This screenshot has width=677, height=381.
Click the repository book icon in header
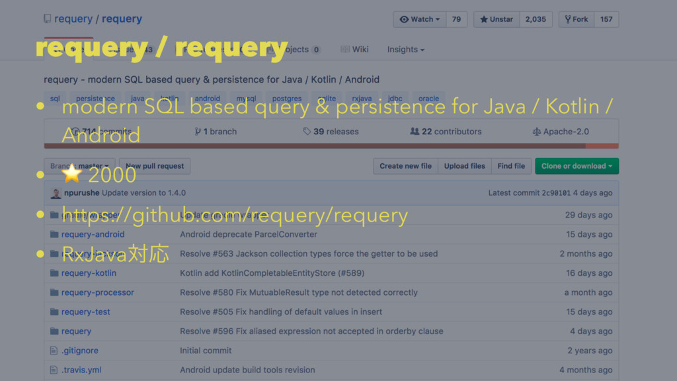[48, 19]
